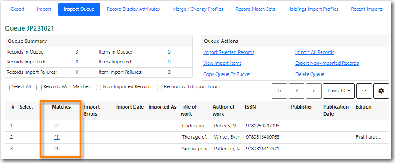Open the (2) matches link for row 1

(x=57, y=126)
